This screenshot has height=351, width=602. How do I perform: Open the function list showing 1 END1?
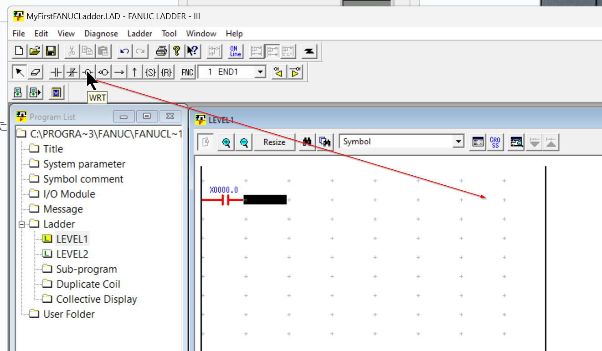(x=261, y=71)
